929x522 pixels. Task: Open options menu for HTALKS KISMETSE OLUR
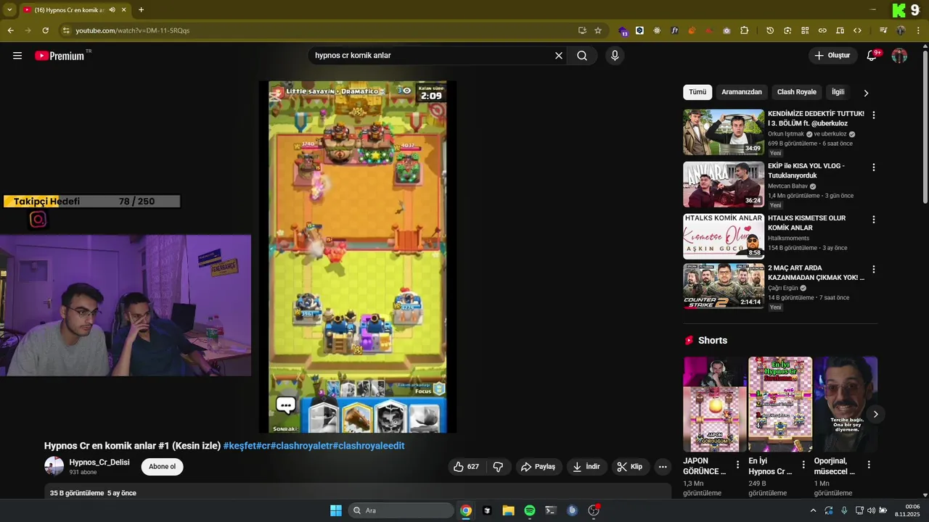(874, 220)
